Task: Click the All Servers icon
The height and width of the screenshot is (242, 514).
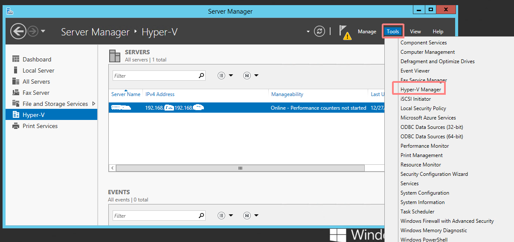Action: 16,82
